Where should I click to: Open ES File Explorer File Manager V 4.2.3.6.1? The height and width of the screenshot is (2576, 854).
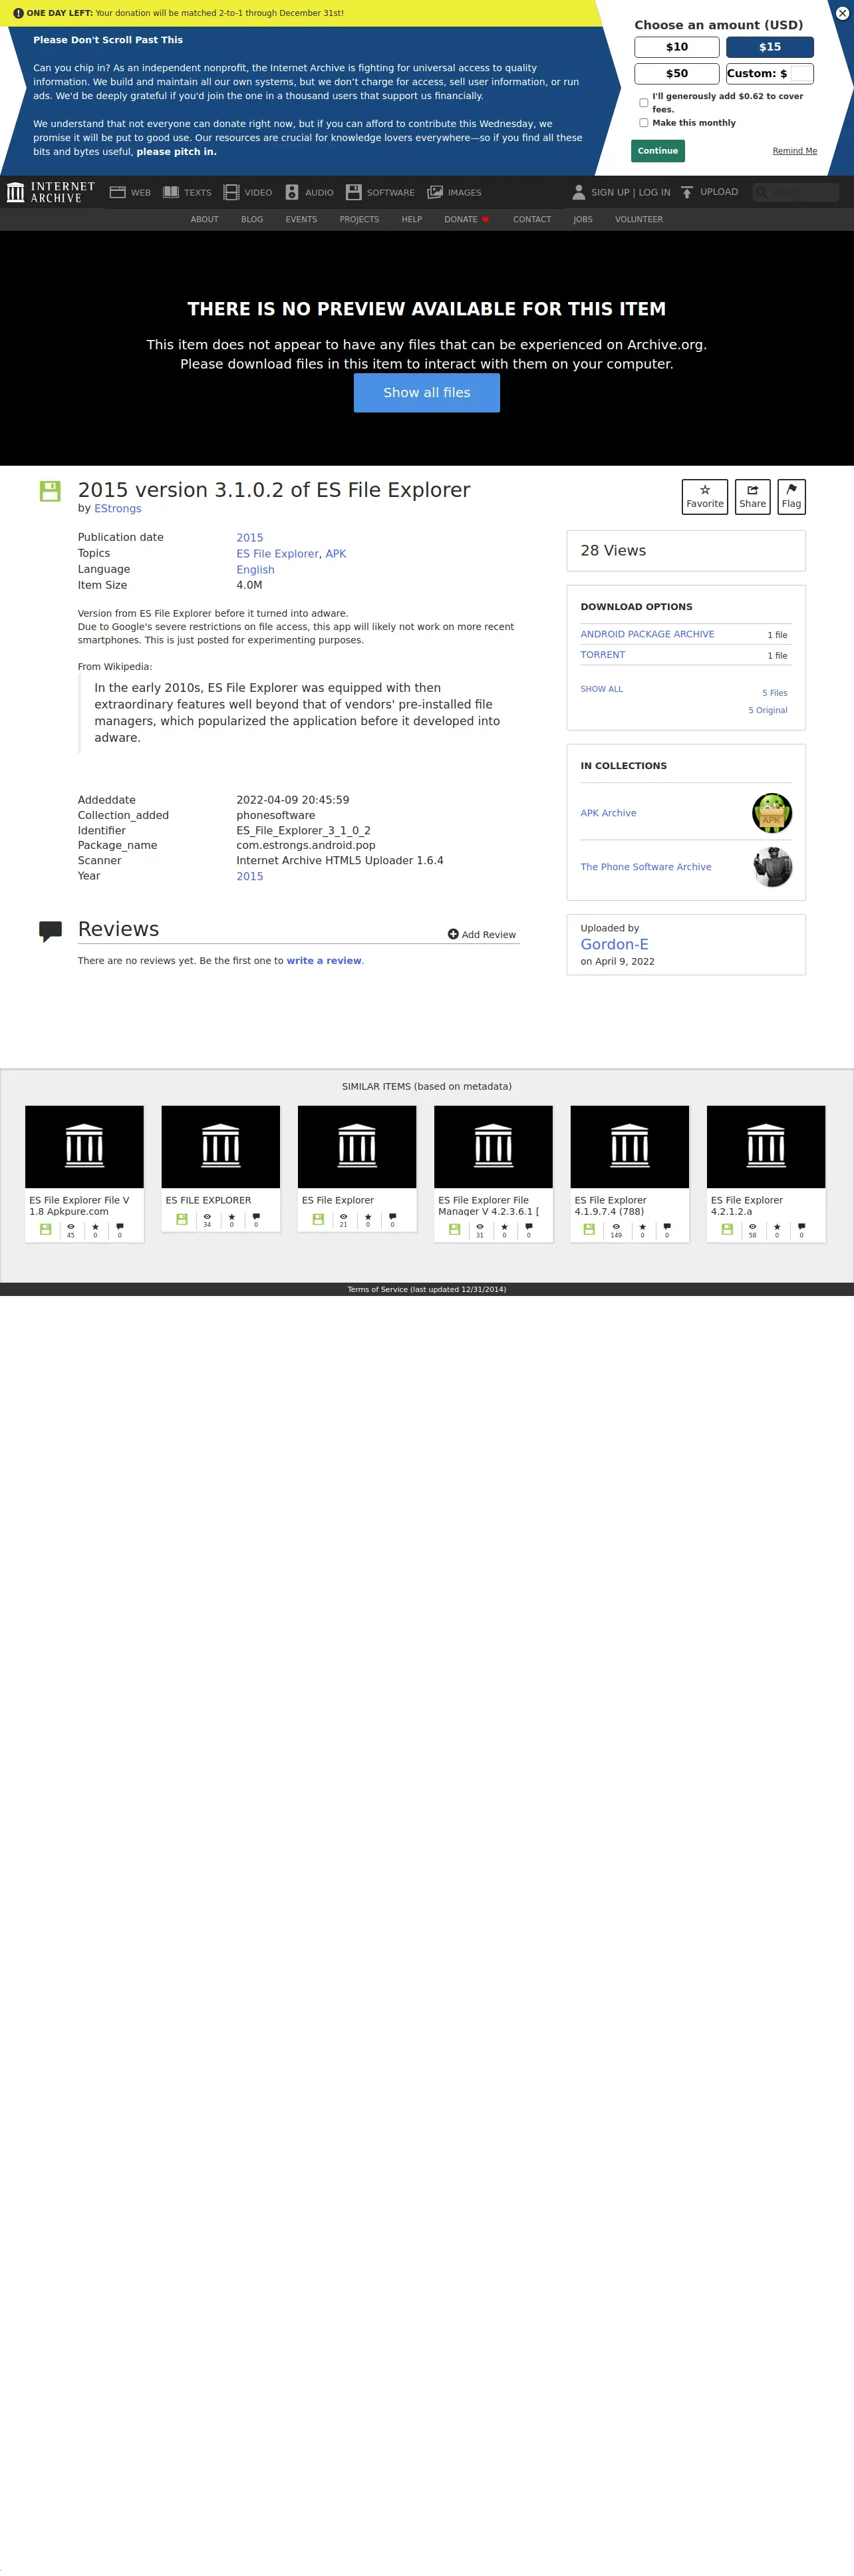click(493, 1174)
